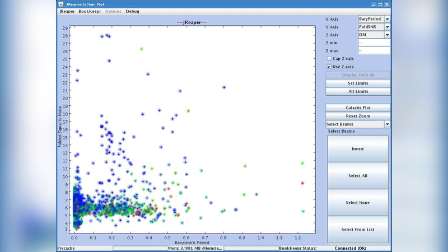This screenshot has width=448, height=252.
Task: Click the Z min input field
Action: click(x=374, y=43)
